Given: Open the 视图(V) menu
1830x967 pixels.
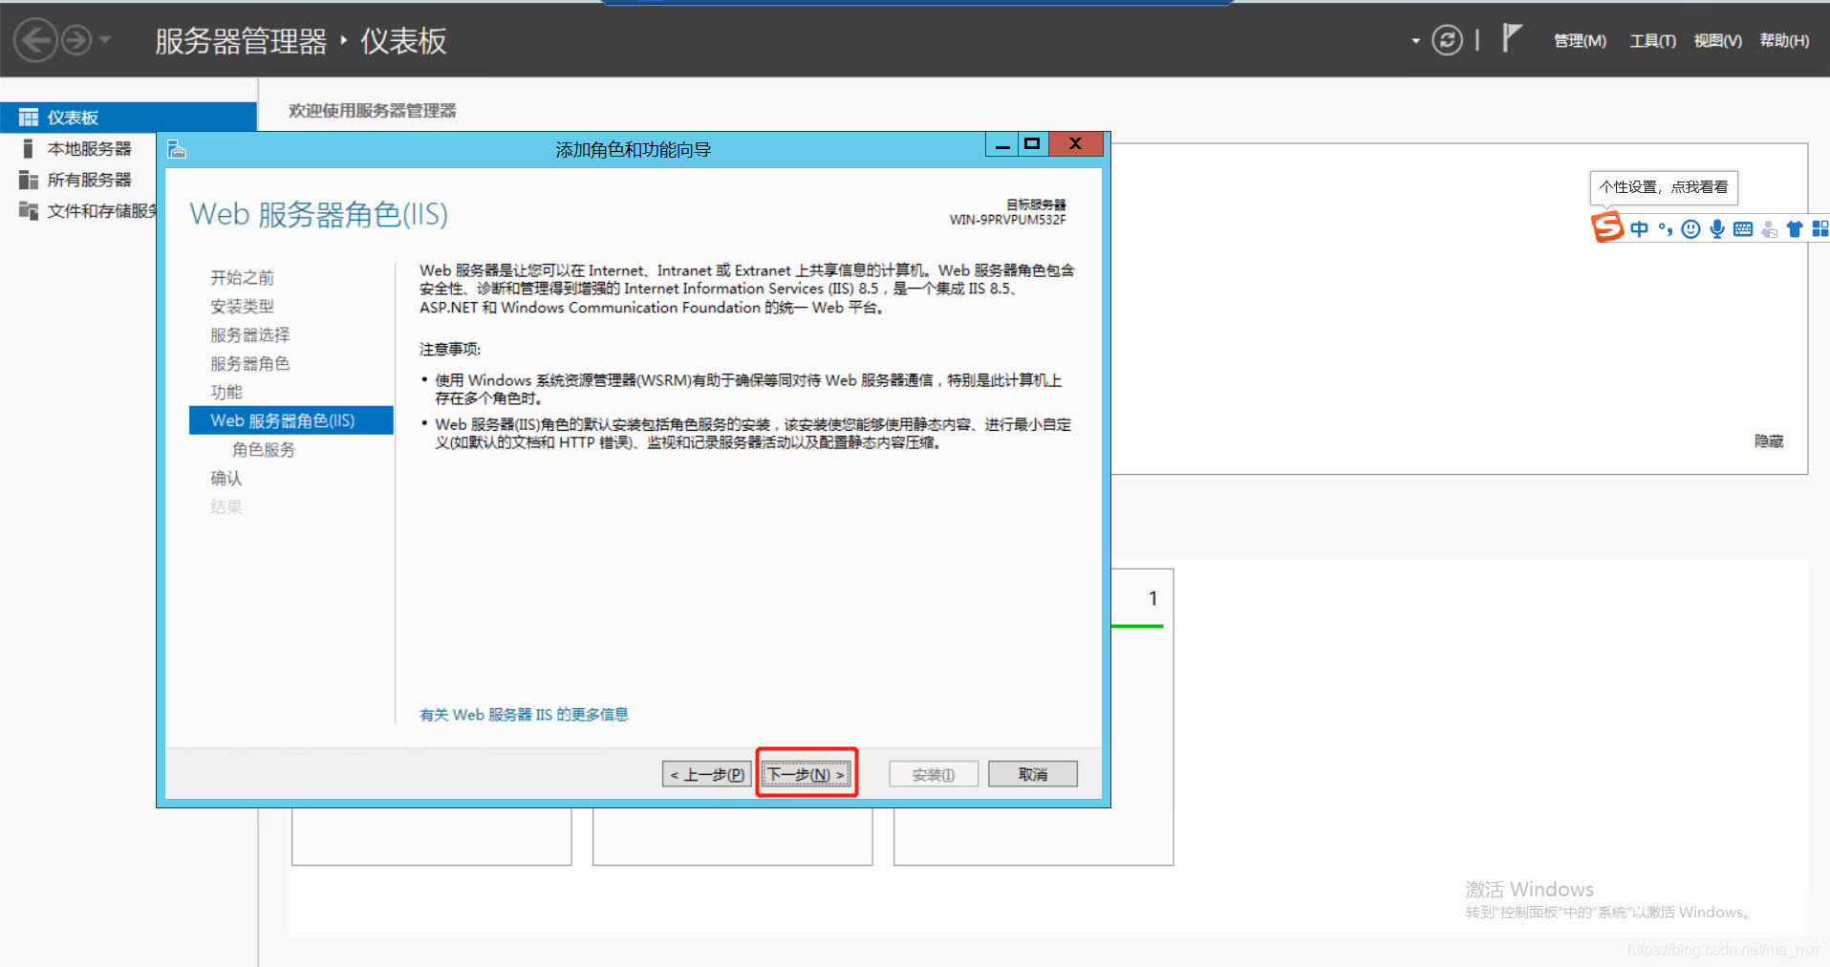Looking at the screenshot, I should pyautogui.click(x=1717, y=40).
